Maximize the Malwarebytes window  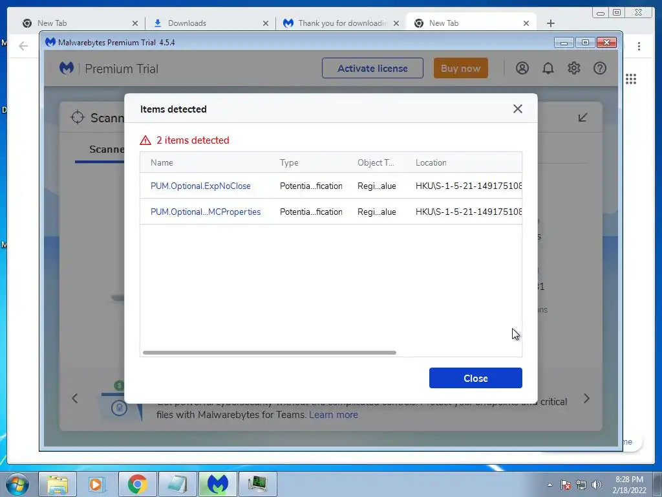click(x=585, y=42)
